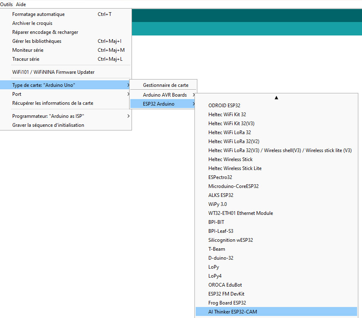Select AI Thinker ESP32-CAM board
Viewport: 362px width, 318px height.
(x=276, y=312)
